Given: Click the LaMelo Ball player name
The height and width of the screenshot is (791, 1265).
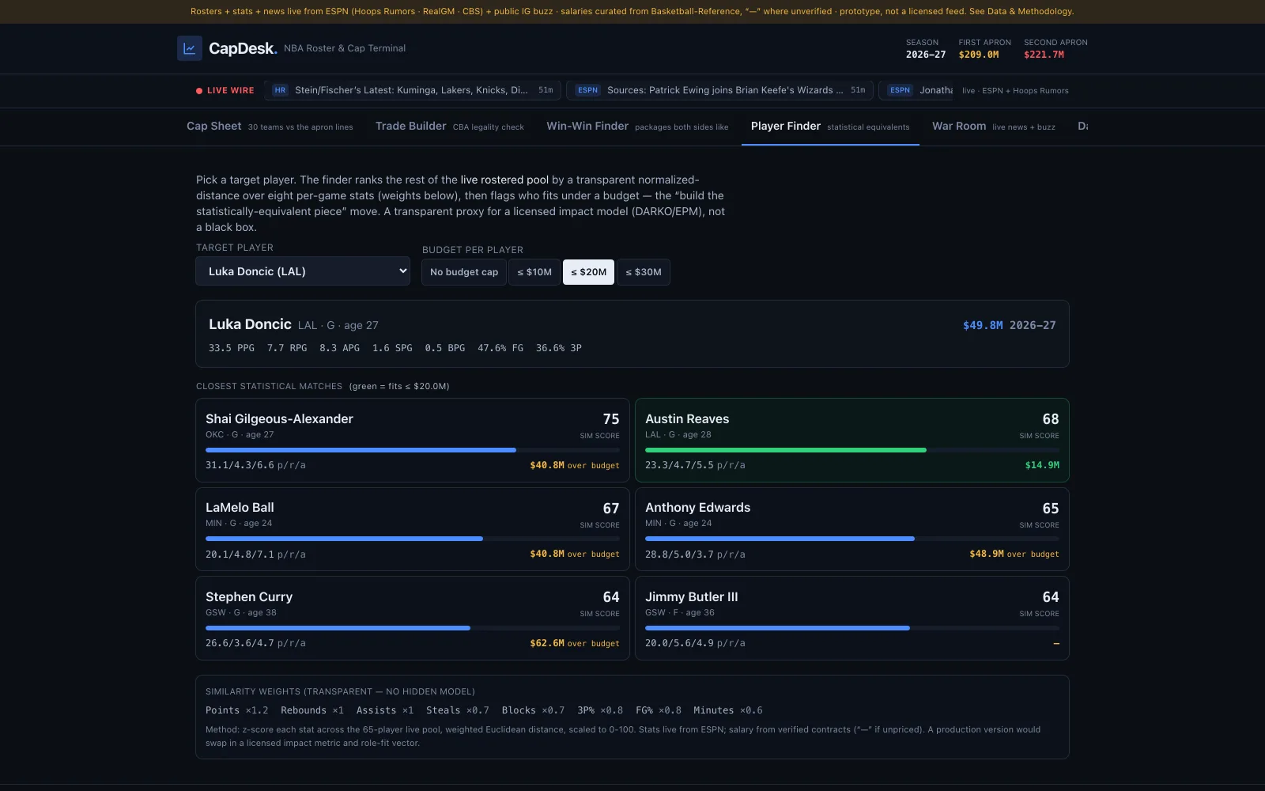Looking at the screenshot, I should point(240,508).
